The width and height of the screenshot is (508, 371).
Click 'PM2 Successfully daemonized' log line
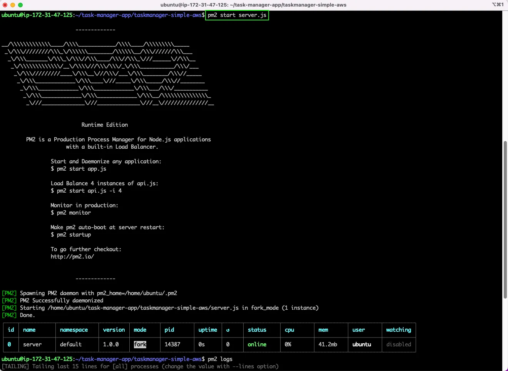[x=53, y=300]
